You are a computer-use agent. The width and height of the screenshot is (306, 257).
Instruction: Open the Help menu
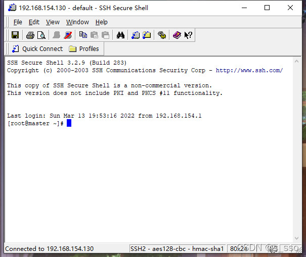102,22
